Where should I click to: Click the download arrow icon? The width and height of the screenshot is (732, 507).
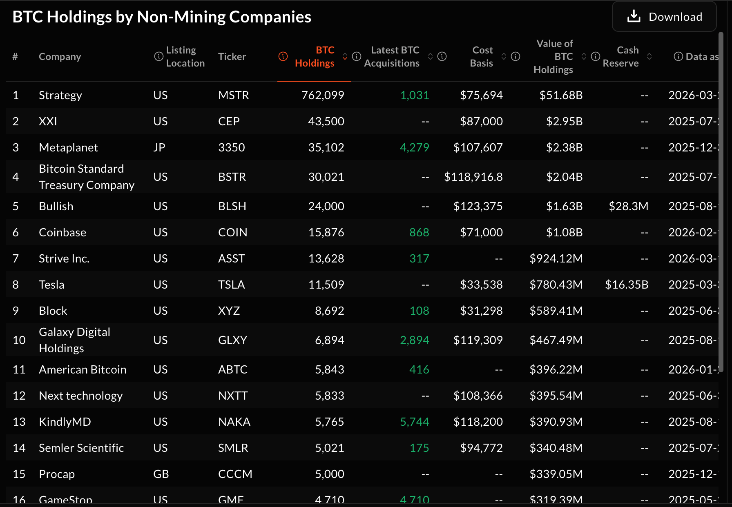point(634,17)
